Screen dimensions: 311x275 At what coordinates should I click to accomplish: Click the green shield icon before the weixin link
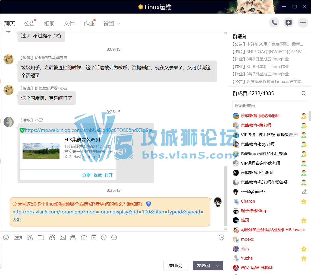coord(22,130)
